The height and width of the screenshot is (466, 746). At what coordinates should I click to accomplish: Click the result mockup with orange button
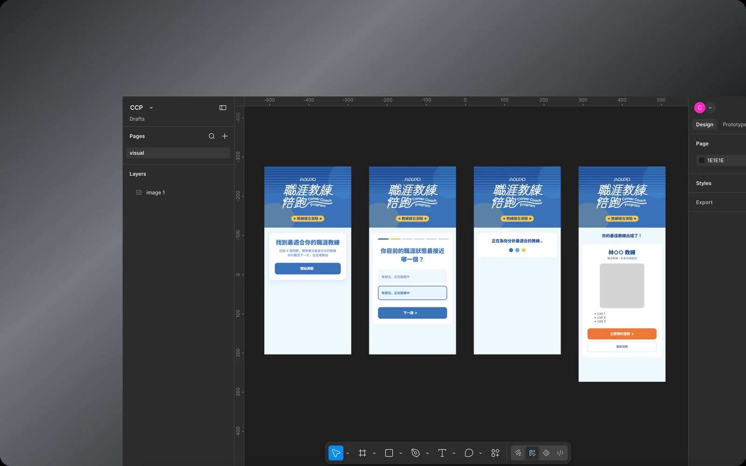(x=622, y=274)
